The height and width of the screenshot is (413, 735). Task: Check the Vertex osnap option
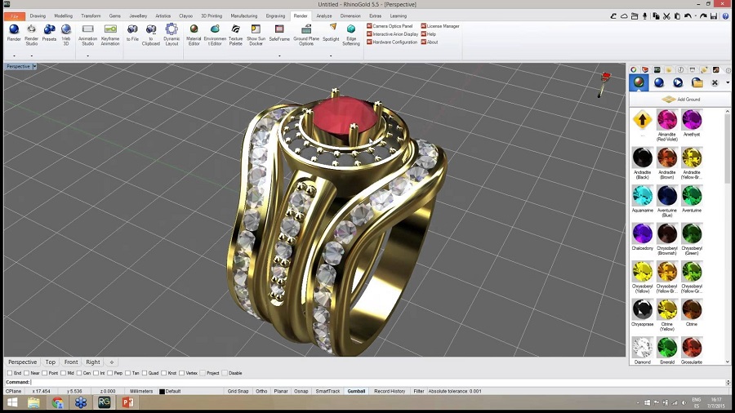tap(181, 373)
